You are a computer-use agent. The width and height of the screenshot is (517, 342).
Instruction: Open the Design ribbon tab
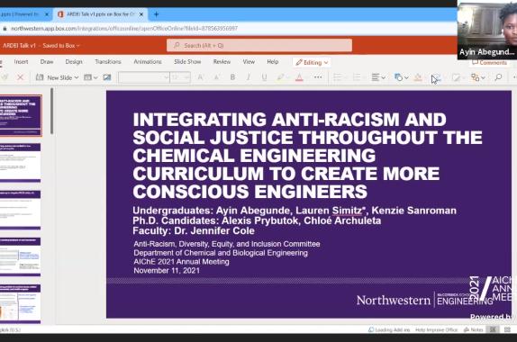74,61
